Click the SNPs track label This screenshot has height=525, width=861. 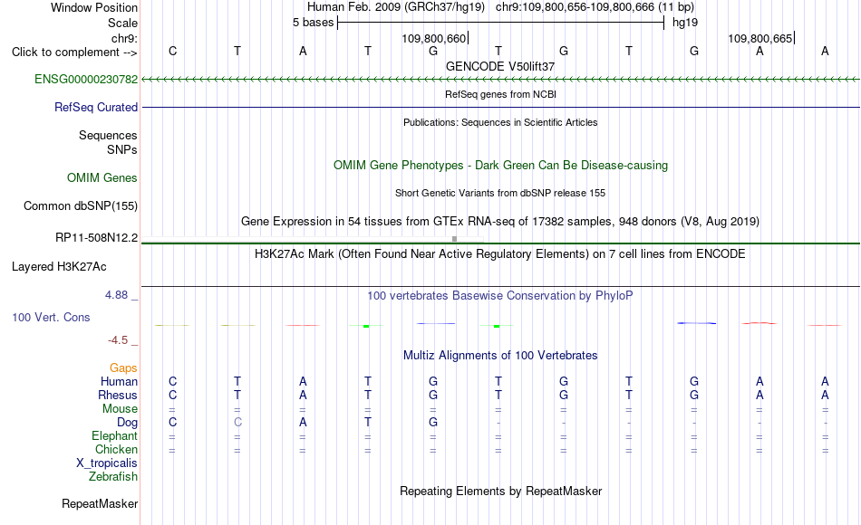tap(122, 149)
